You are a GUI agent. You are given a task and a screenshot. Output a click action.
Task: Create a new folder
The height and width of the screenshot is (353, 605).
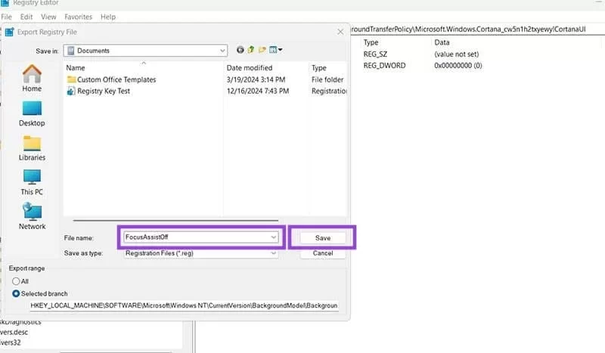pos(262,51)
